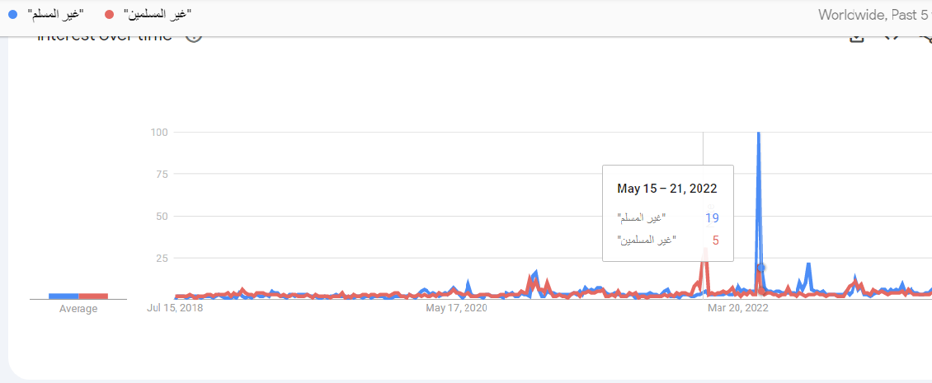Click the tooltip date May 15 – 21, 2022
Viewport: 932px width, 383px height.
tap(667, 189)
